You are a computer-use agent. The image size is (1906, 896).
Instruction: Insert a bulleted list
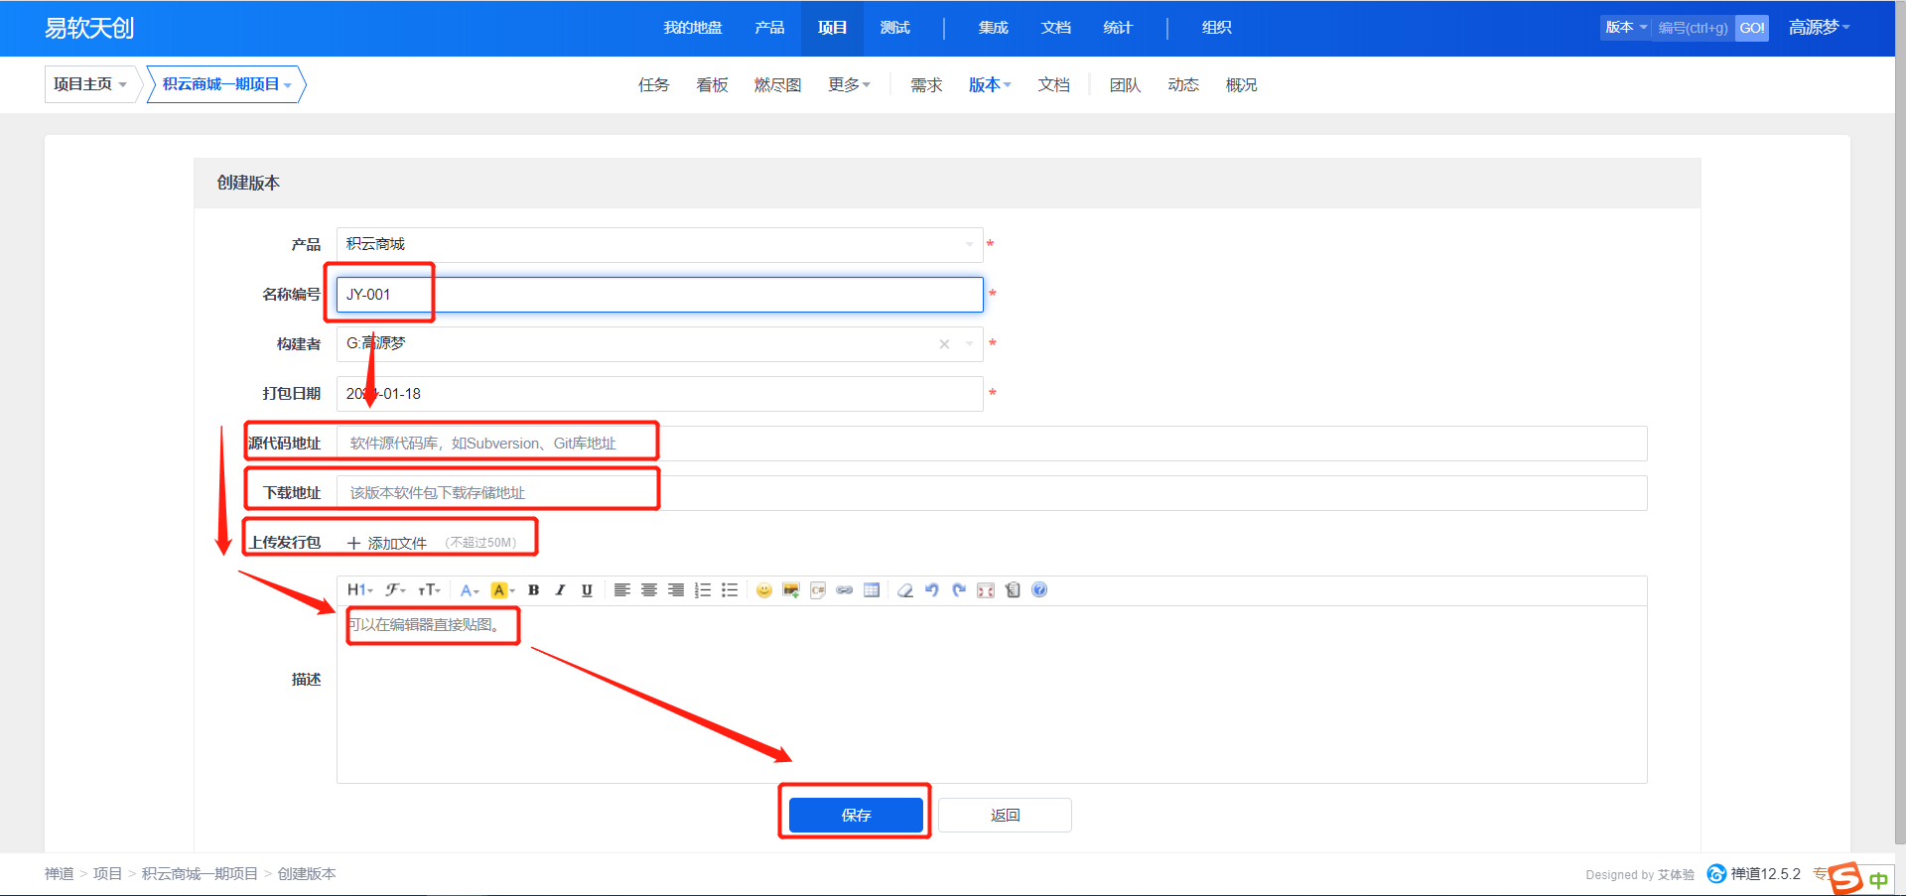pyautogui.click(x=730, y=590)
